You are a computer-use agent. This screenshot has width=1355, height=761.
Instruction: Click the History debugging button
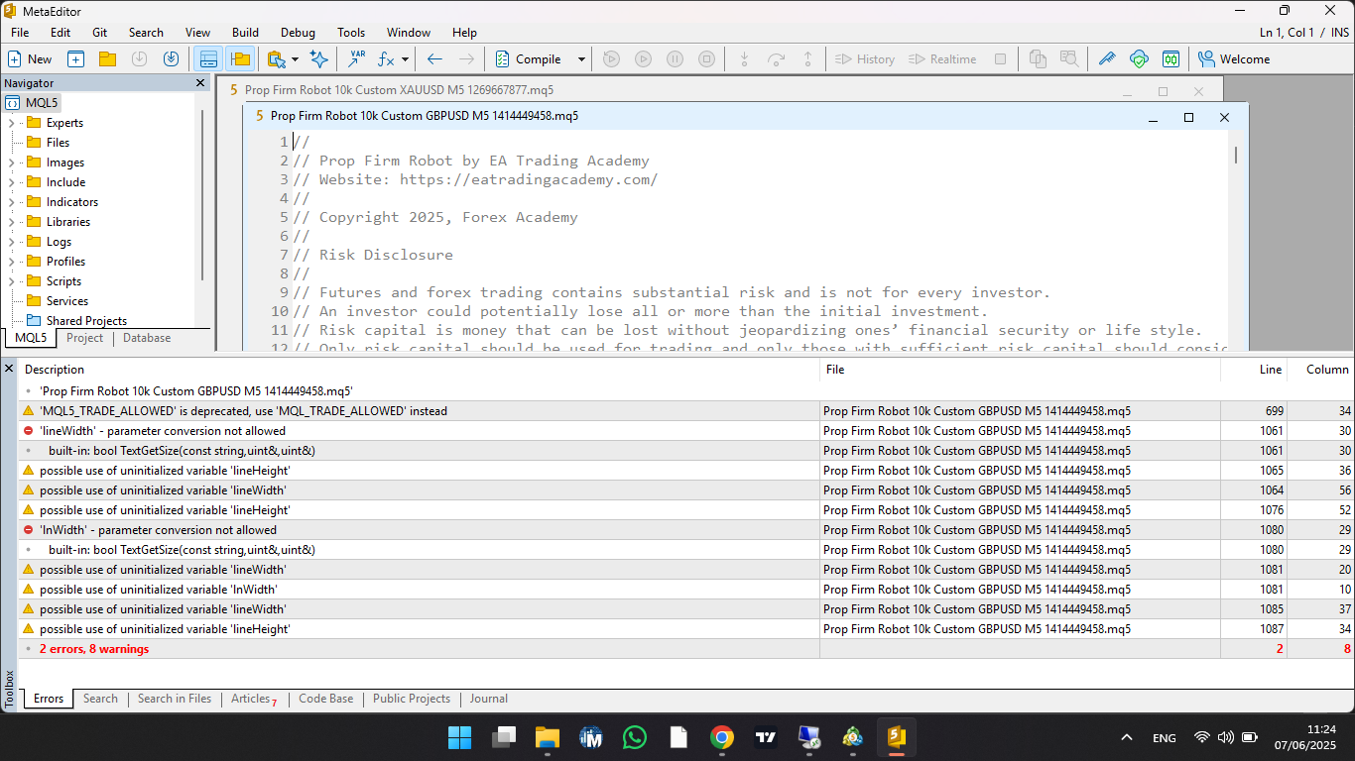pos(865,59)
